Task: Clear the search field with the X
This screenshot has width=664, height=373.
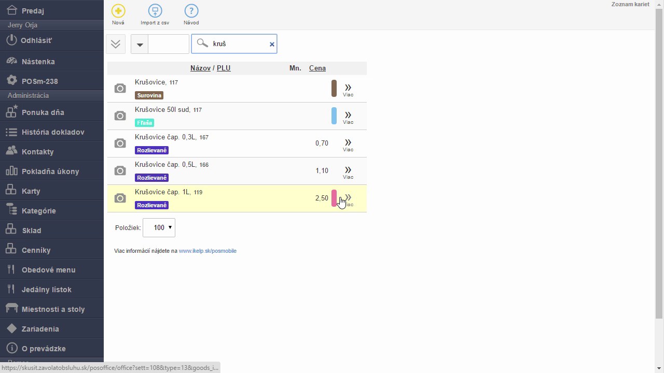Action: pyautogui.click(x=272, y=44)
